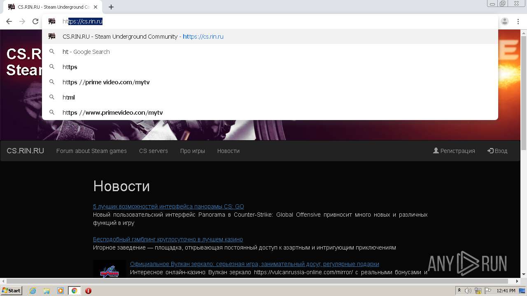
Task: Pick 'https //www.primevideo.con/mytv' suggestion
Action: click(x=270, y=113)
